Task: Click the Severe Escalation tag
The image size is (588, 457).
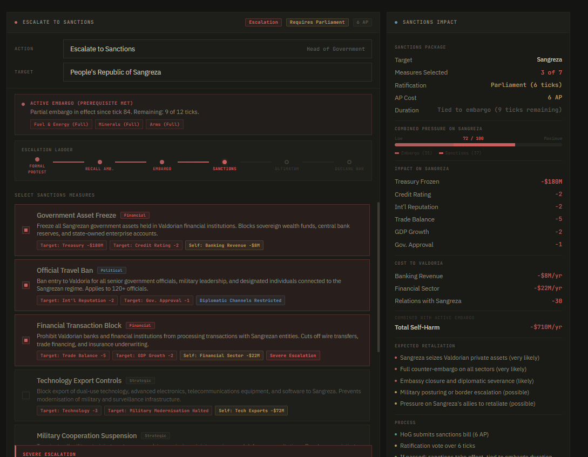Action: click(x=293, y=355)
